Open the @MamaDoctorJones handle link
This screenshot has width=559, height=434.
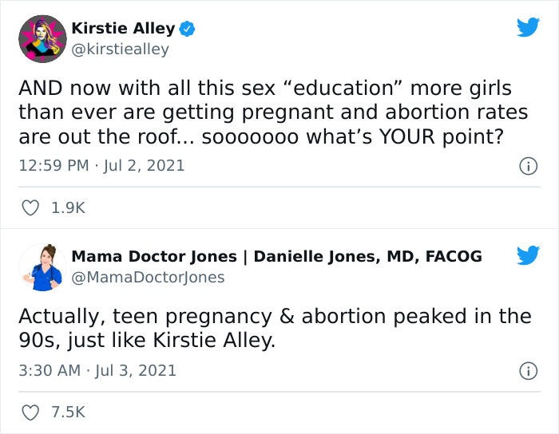tap(148, 278)
